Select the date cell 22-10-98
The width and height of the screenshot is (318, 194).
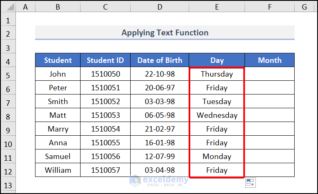159,74
